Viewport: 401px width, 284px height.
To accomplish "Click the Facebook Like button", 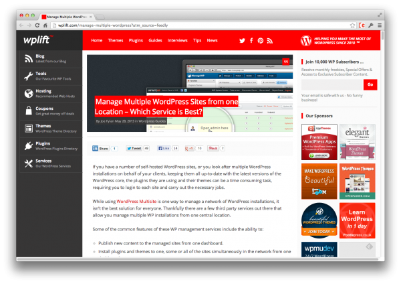I will (x=164, y=149).
